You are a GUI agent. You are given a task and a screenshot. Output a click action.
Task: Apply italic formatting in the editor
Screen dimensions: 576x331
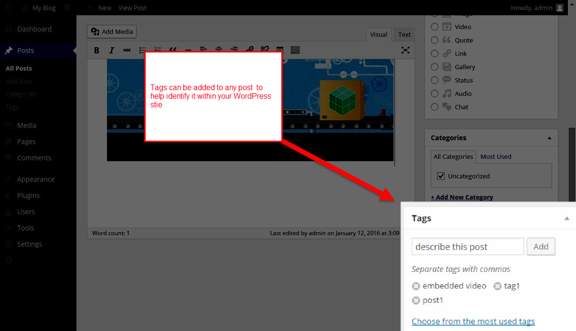click(x=112, y=50)
